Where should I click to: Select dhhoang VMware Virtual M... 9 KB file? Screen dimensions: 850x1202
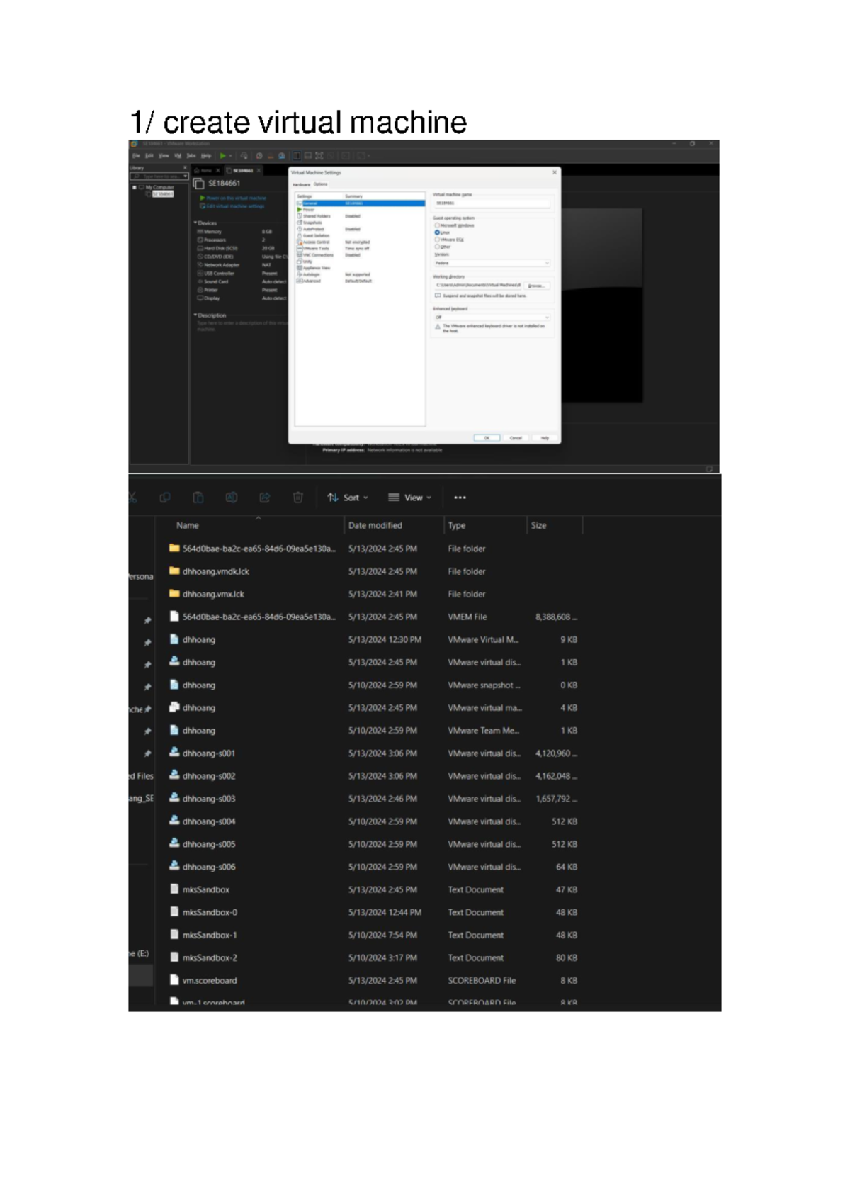(x=373, y=639)
